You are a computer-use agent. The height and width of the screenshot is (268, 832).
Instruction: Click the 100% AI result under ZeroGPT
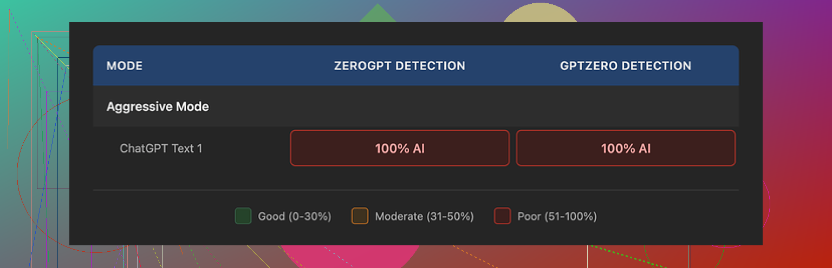[400, 148]
